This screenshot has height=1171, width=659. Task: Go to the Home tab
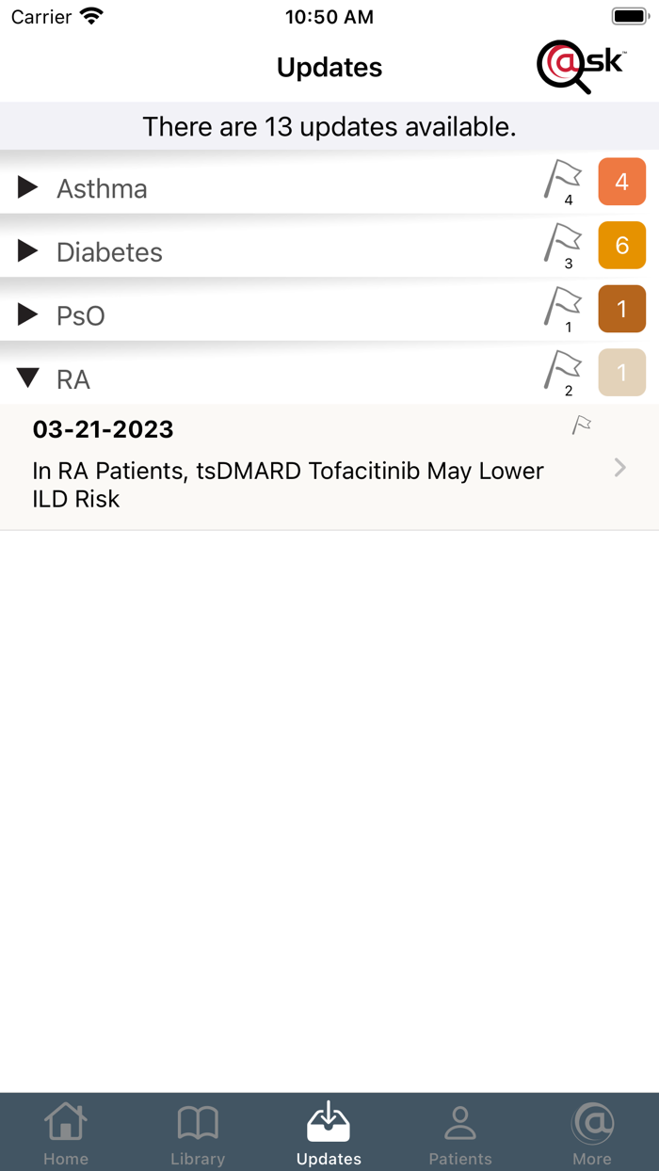[x=65, y=1130]
